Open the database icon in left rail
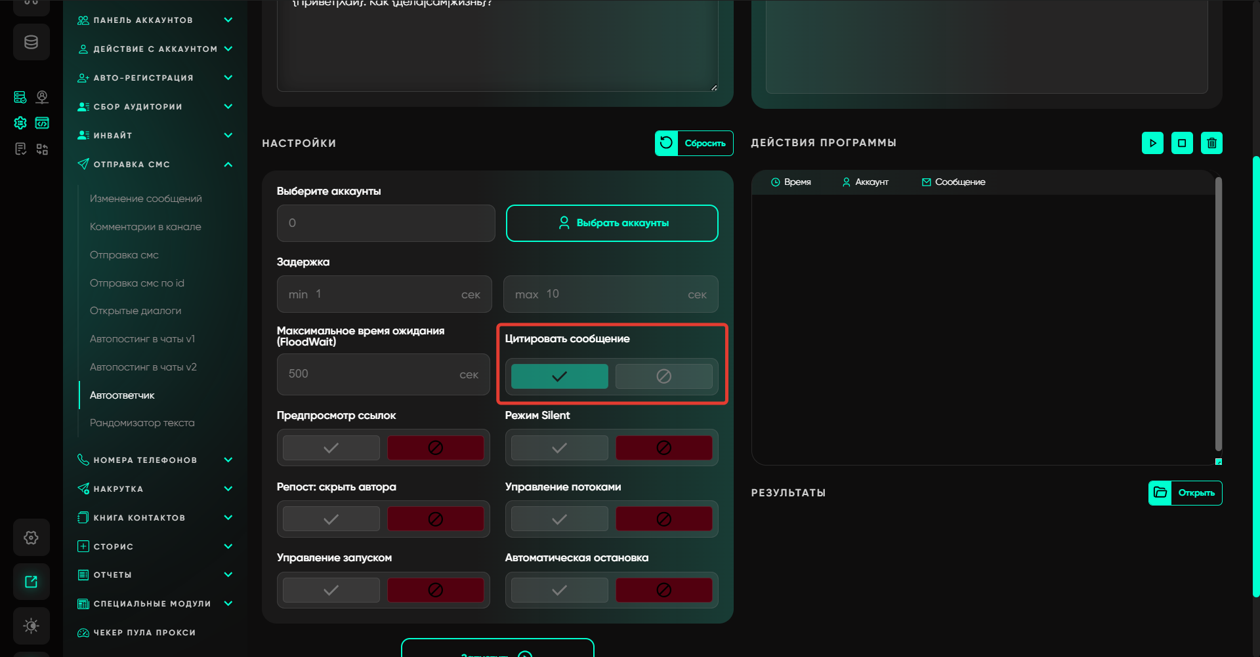1260x657 pixels. [x=31, y=43]
